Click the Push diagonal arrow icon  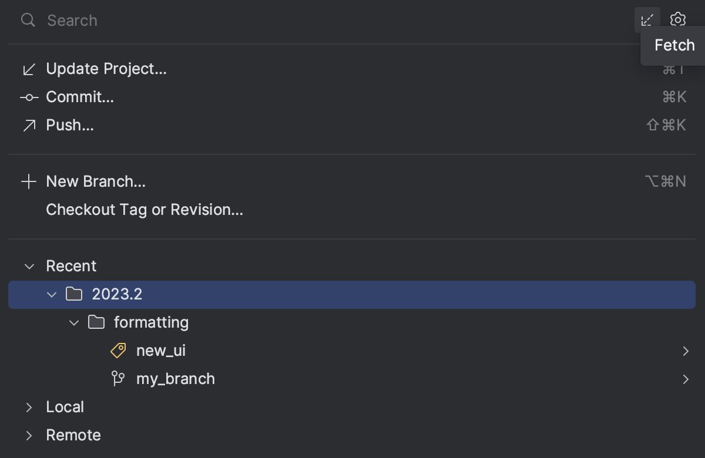(28, 125)
